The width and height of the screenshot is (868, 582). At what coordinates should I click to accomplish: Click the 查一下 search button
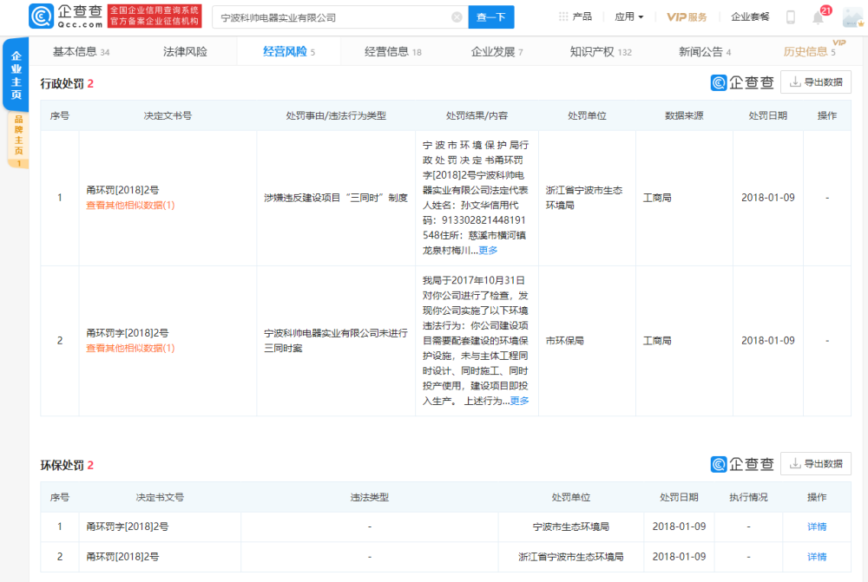tap(490, 16)
